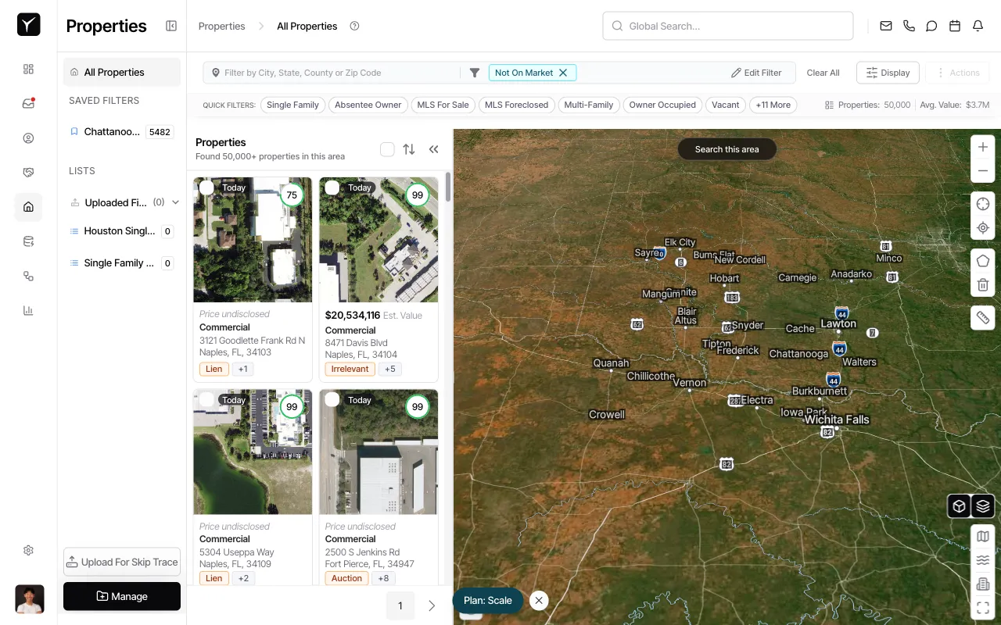Image resolution: width=1001 pixels, height=625 pixels.
Task: Click the polygon draw tool on map
Action: coord(983,261)
